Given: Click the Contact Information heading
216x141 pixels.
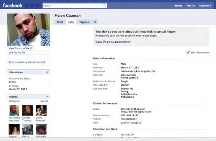Looking at the screenshot, I should pos(105,103).
